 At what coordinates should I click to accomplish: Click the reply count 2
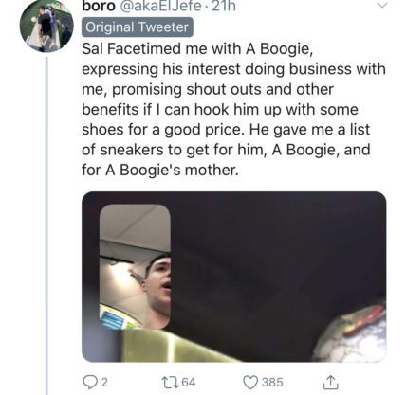click(104, 383)
